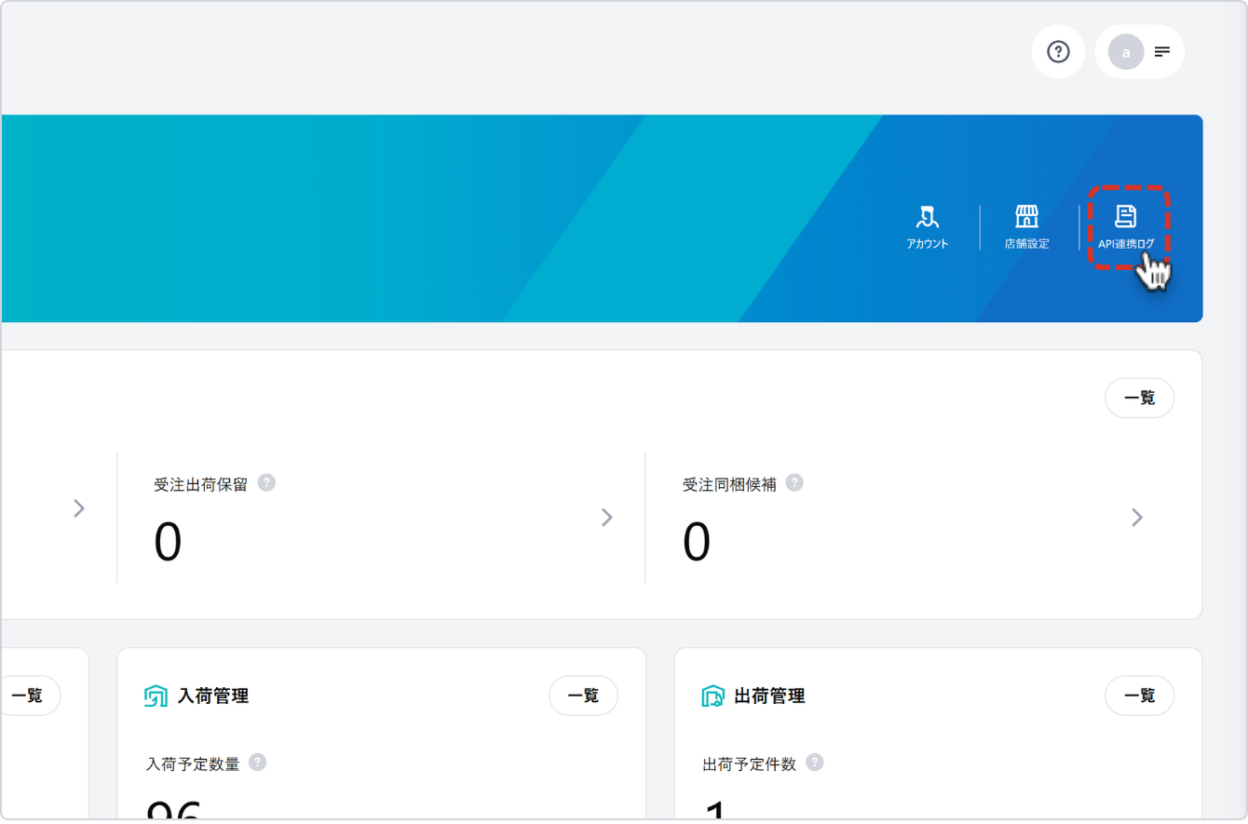
Task: Click the 出荷管理 section icon
Action: (x=712, y=696)
